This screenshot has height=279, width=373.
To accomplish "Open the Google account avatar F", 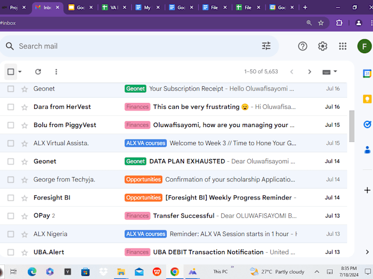I will click(x=364, y=47).
